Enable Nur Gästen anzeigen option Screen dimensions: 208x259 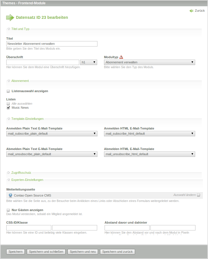pyautogui.click(x=8, y=210)
